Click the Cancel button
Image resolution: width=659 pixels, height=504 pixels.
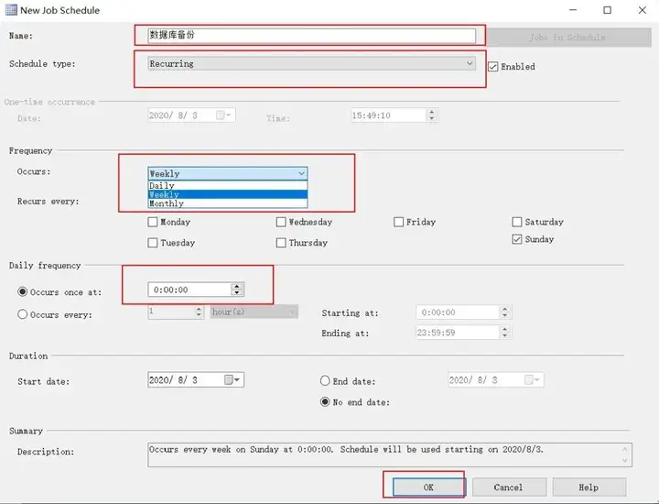[508, 488]
